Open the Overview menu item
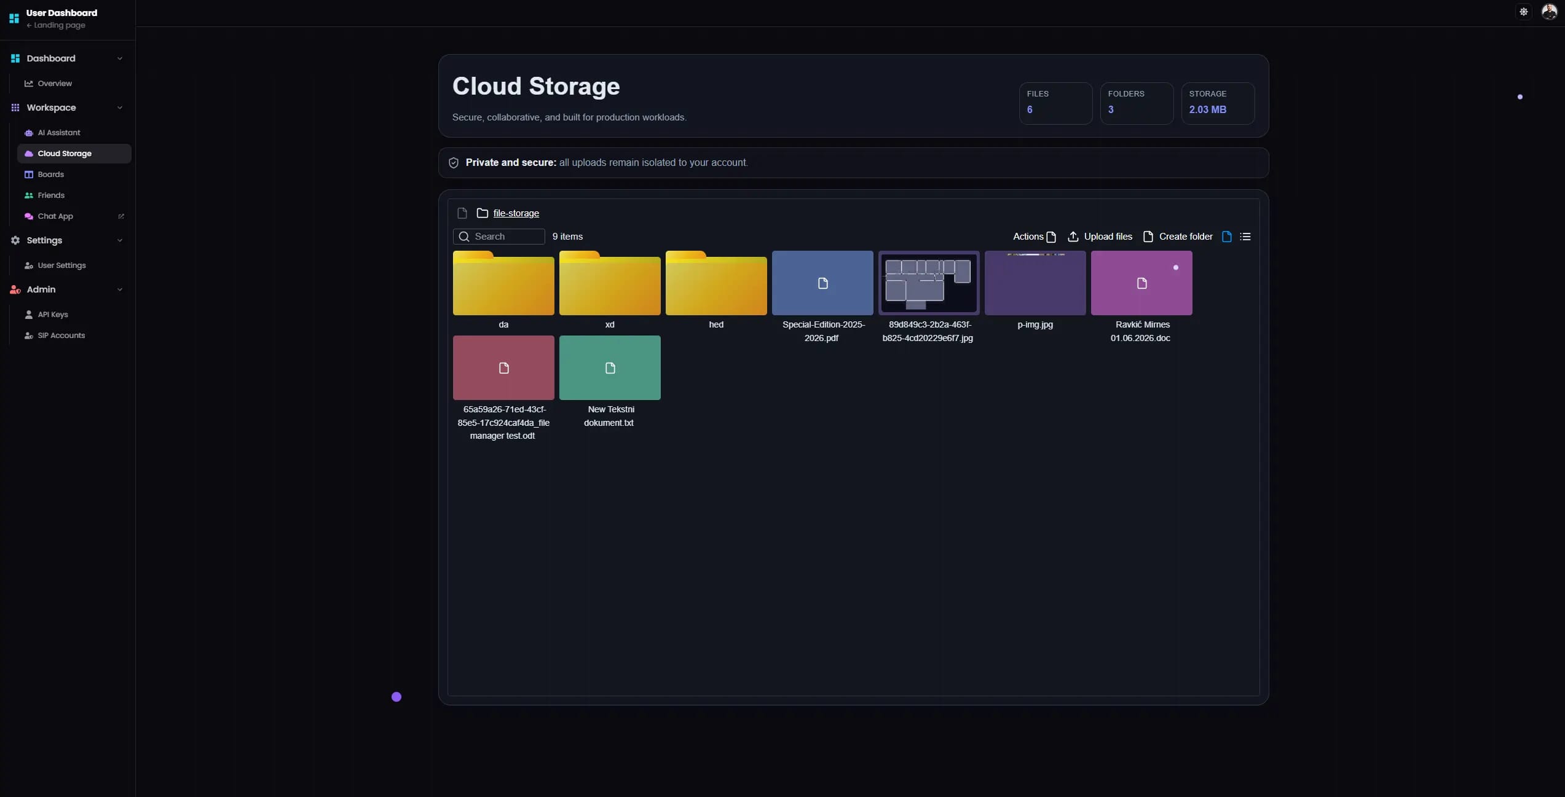This screenshot has height=797, width=1565. [x=74, y=84]
